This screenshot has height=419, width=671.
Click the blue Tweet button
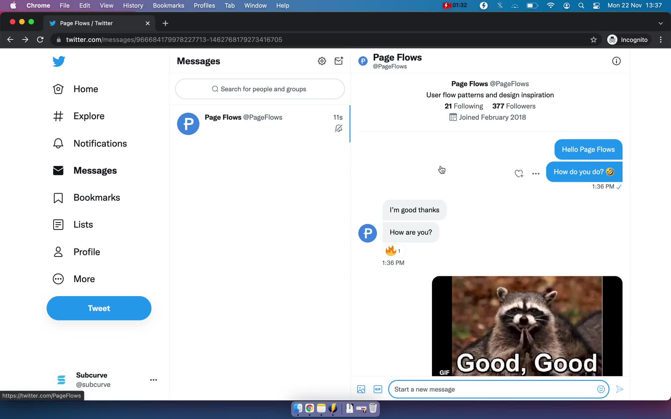99,308
